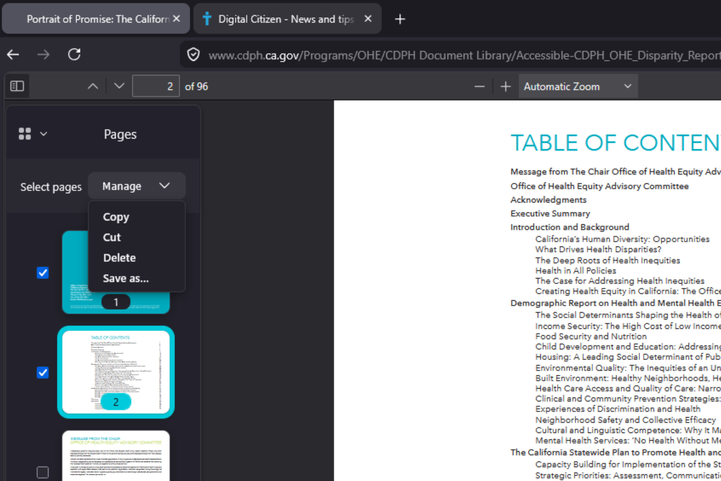
Task: Choose Copy from the Manage menu
Action: (x=116, y=217)
